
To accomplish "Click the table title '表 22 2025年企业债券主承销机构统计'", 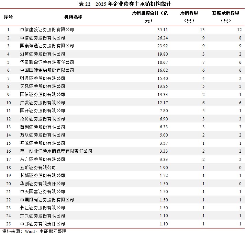I will point(122,4).
